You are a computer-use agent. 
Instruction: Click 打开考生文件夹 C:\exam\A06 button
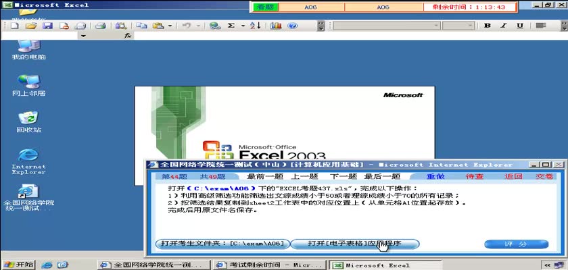pos(222,244)
